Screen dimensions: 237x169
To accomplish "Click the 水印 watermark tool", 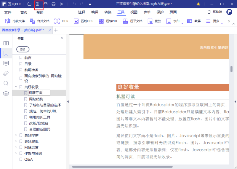I will pos(173,21).
